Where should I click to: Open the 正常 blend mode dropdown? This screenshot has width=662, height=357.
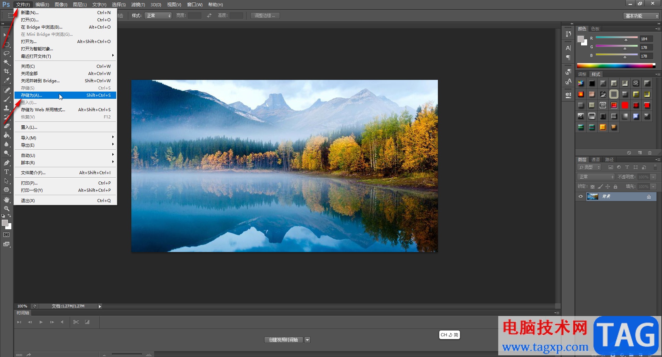[596, 177]
